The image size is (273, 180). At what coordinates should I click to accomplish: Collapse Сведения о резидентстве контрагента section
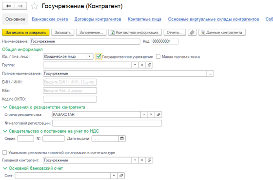click(x=5, y=108)
